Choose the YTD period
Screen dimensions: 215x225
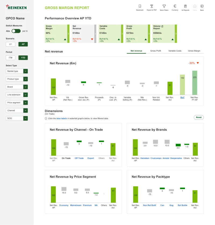(23, 58)
